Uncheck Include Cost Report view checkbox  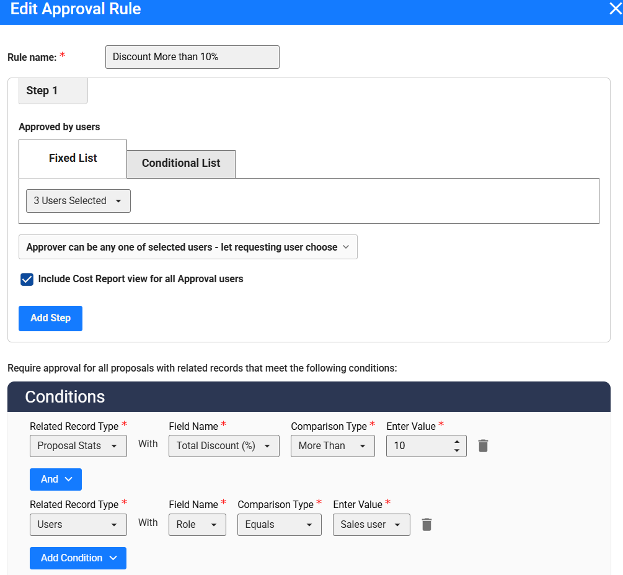(x=27, y=279)
